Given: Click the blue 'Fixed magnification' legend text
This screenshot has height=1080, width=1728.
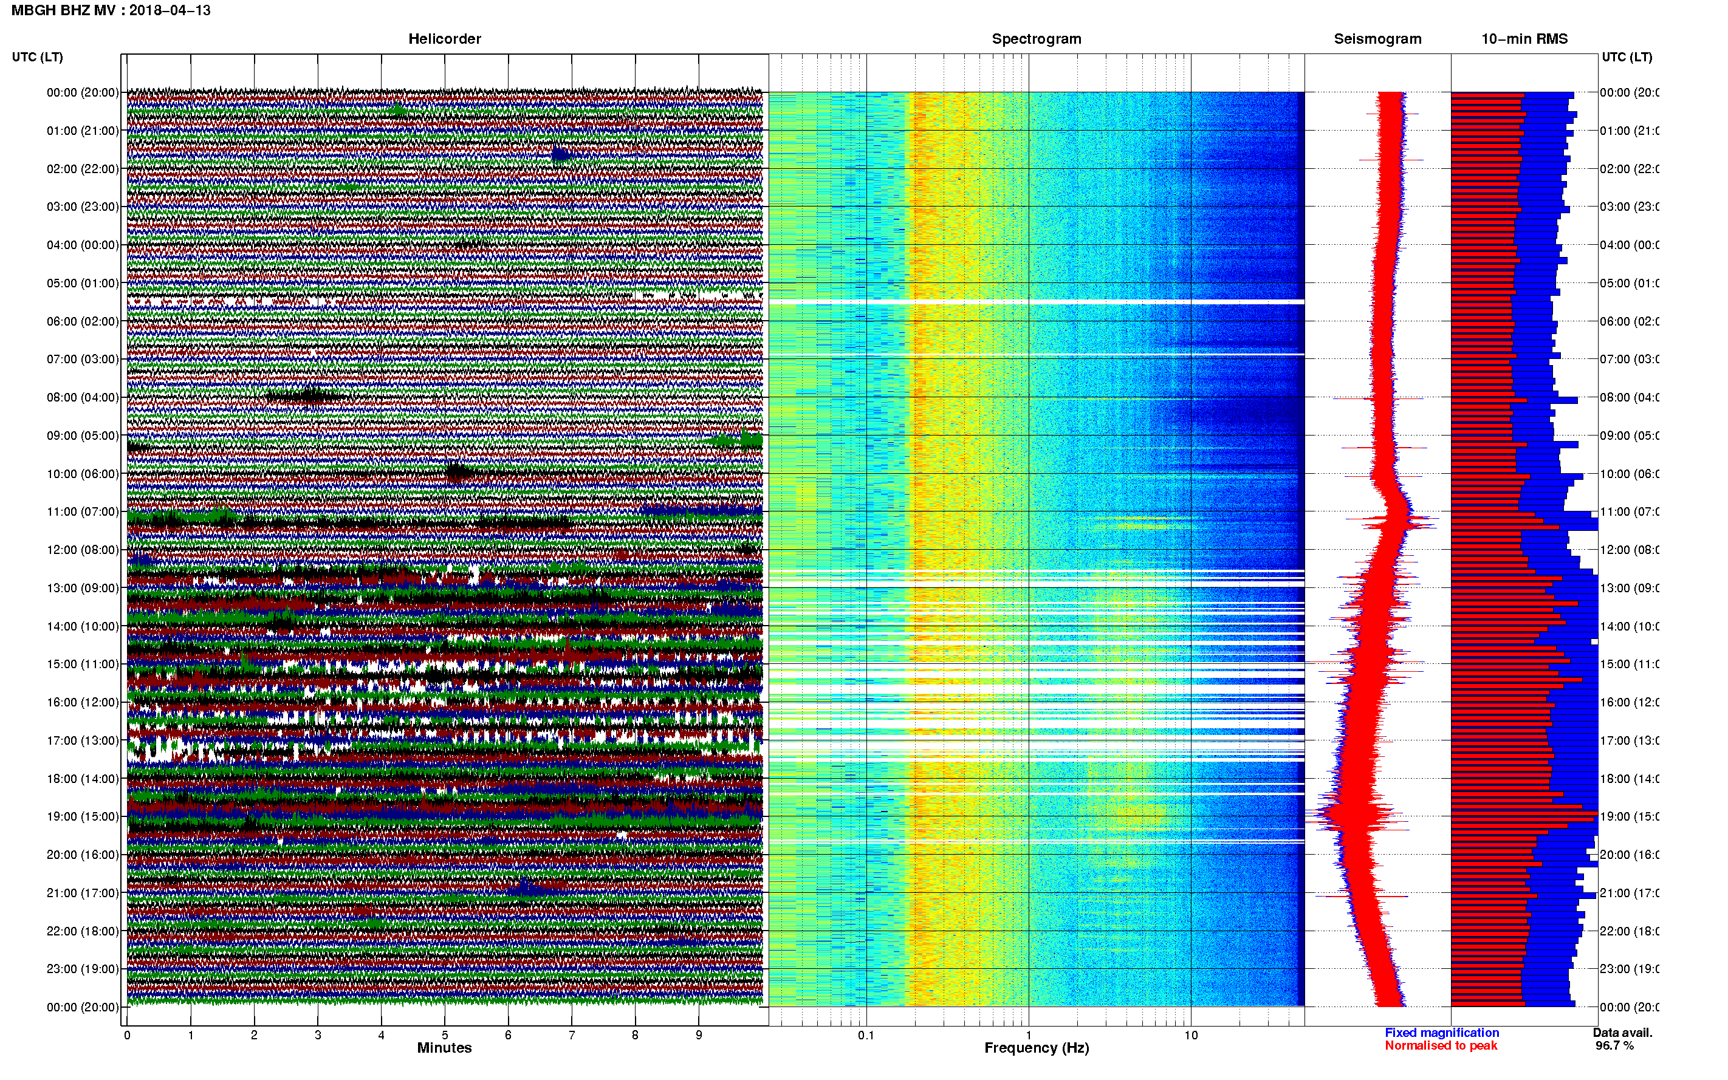Looking at the screenshot, I should (1442, 1033).
